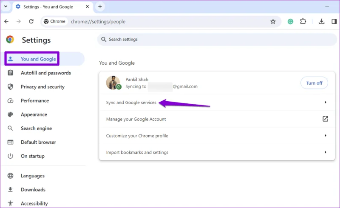The height and width of the screenshot is (208, 340).
Task: Turn off sync with Turn off button
Action: click(x=314, y=83)
